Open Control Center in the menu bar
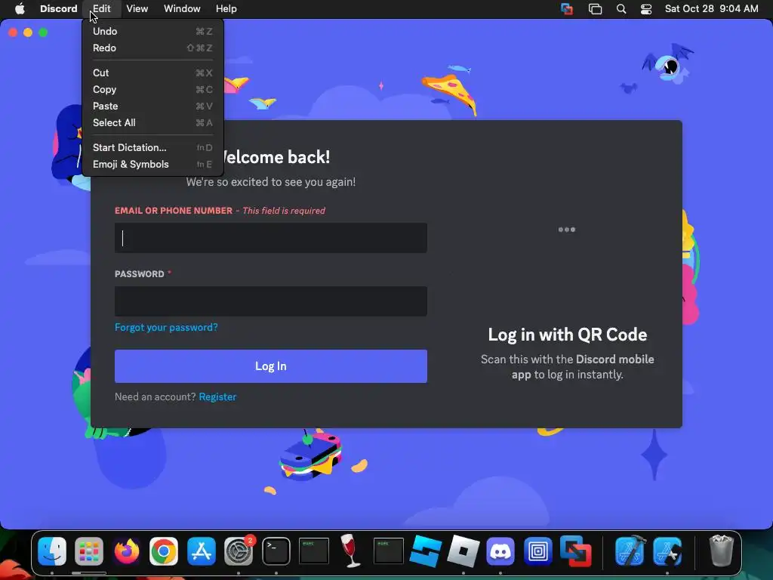 click(646, 9)
